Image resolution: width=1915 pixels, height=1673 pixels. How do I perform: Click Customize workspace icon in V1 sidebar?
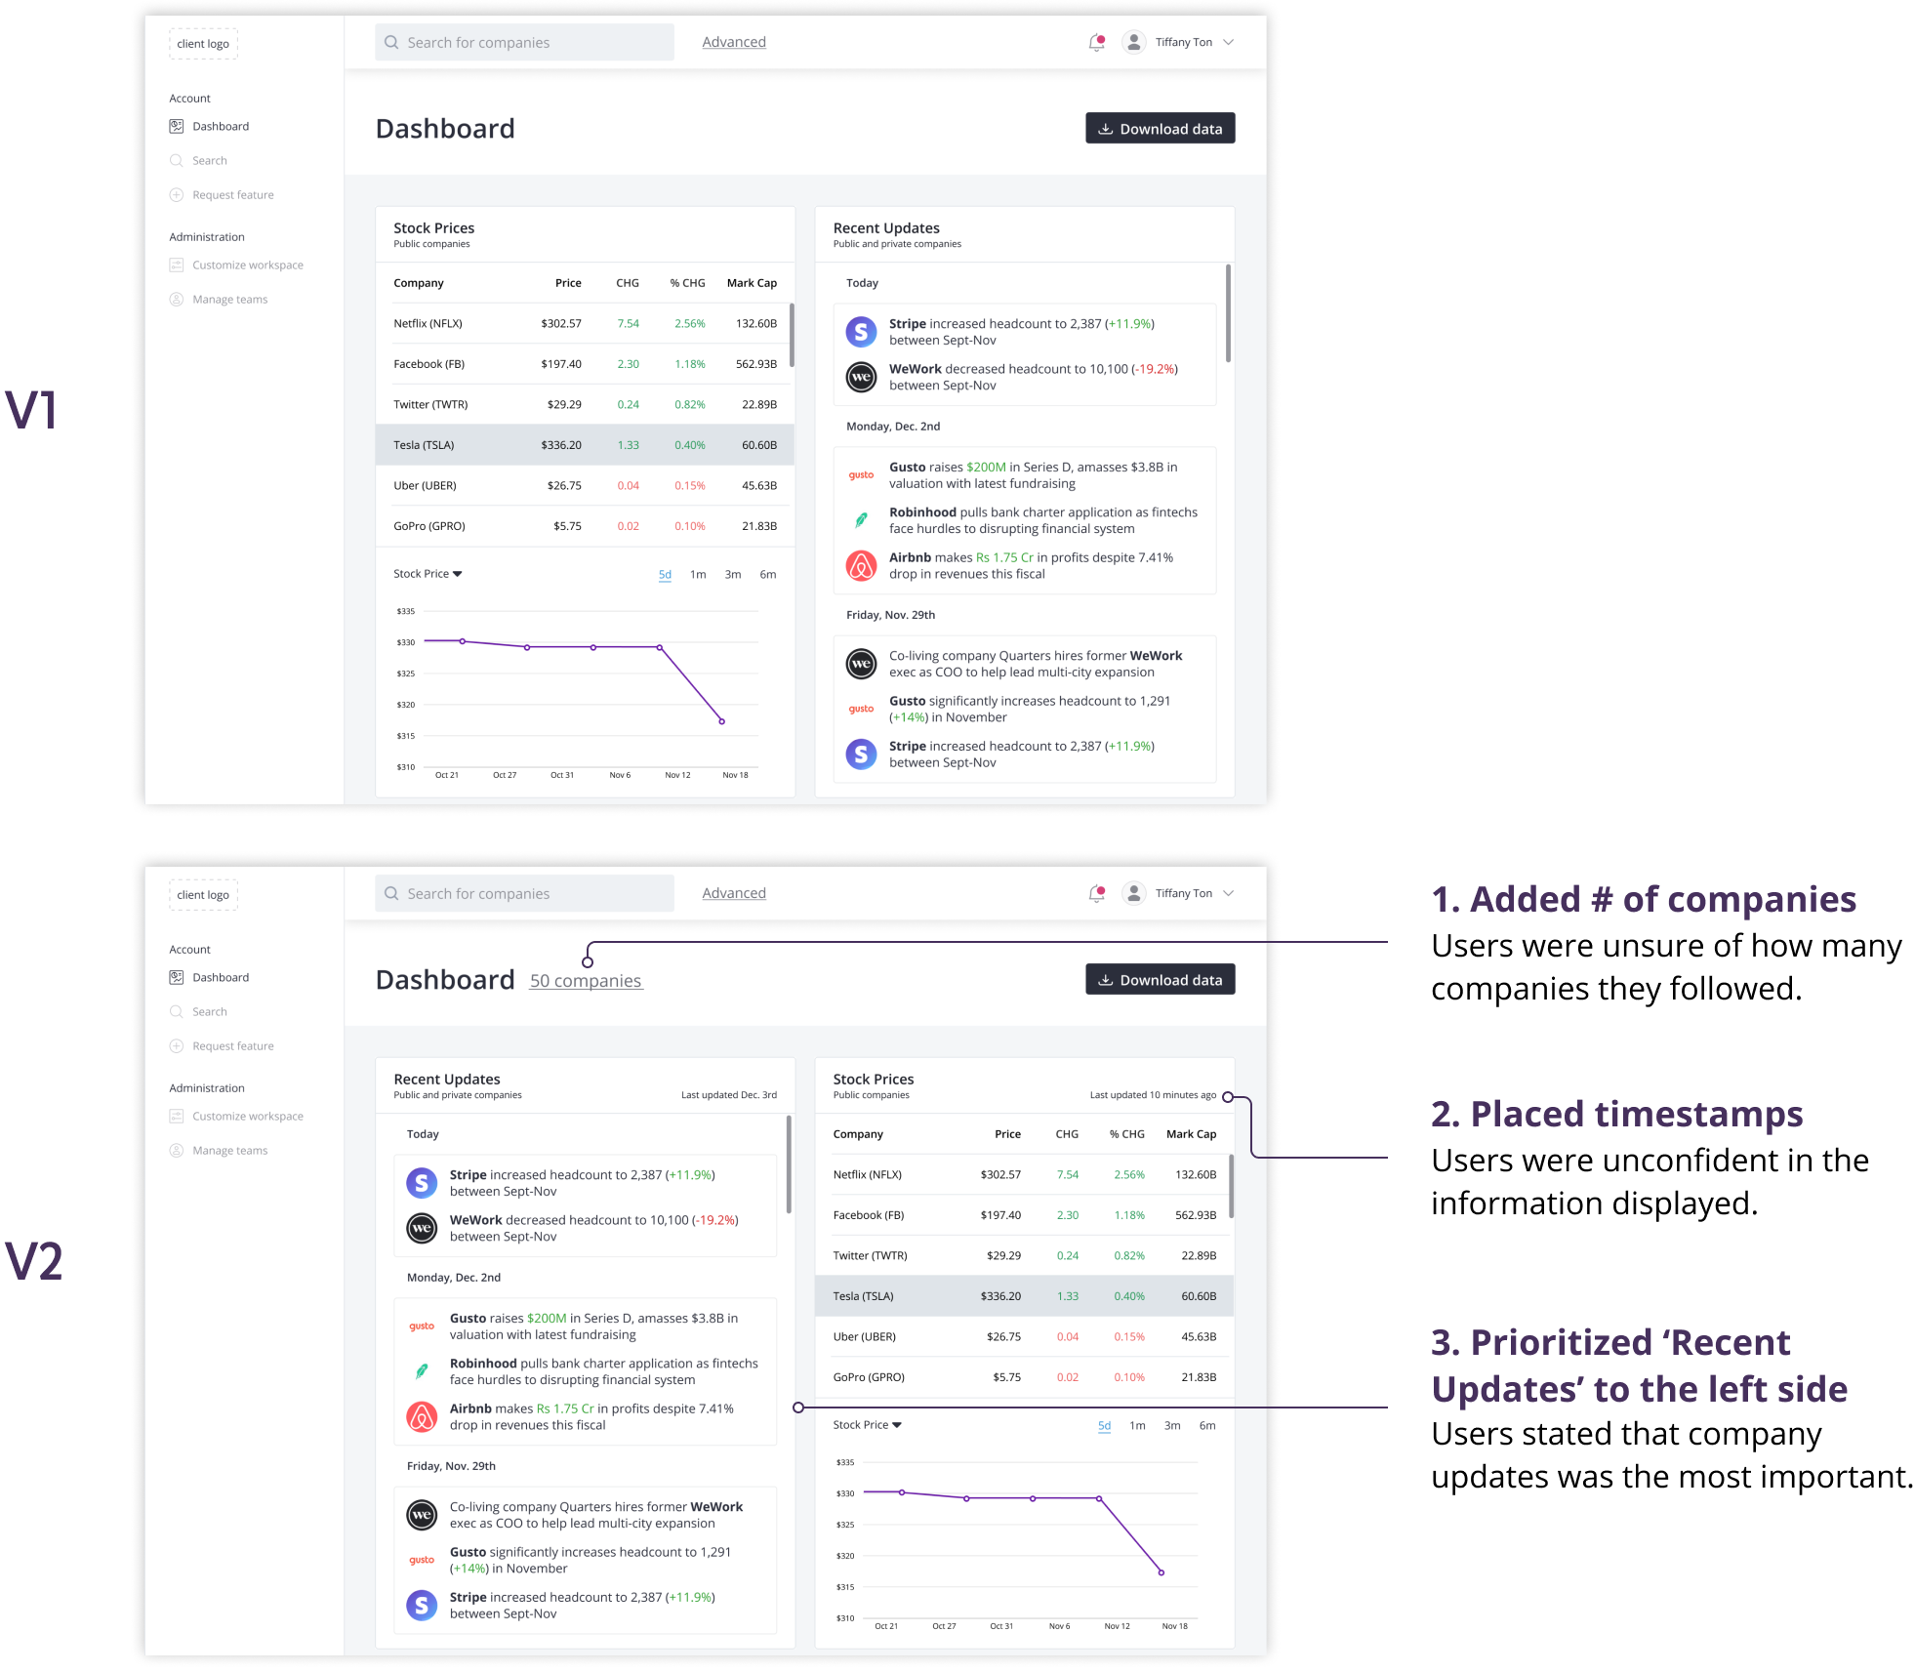tap(177, 265)
